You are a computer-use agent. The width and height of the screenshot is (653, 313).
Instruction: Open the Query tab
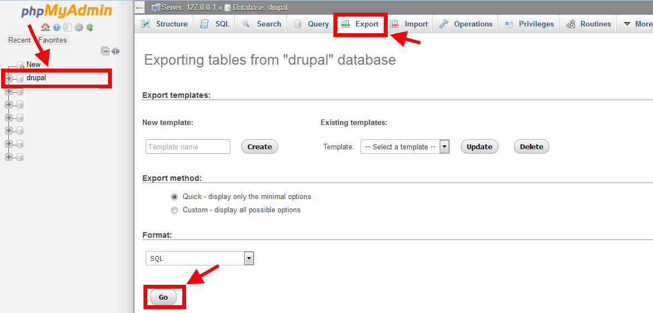tap(311, 24)
